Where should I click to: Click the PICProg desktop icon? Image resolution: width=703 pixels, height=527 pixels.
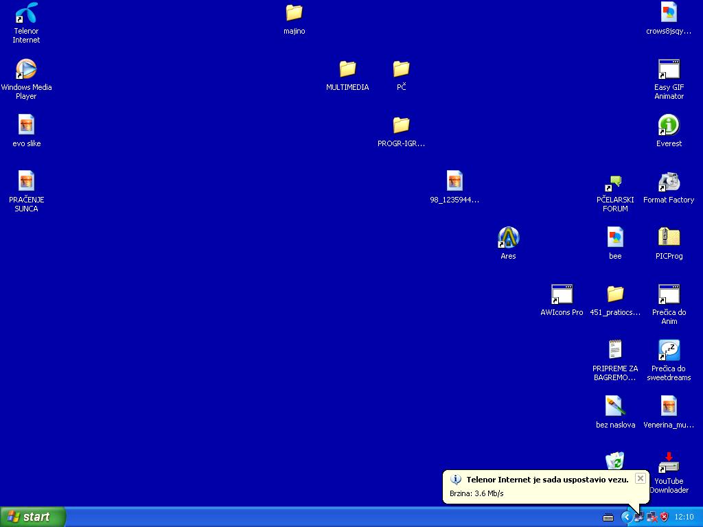[669, 238]
